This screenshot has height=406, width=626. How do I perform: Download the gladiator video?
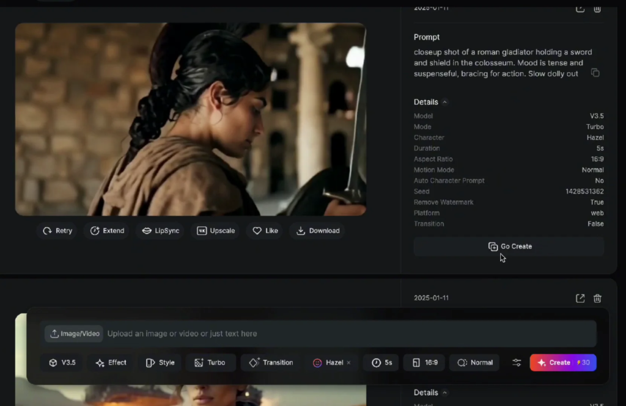pyautogui.click(x=317, y=231)
